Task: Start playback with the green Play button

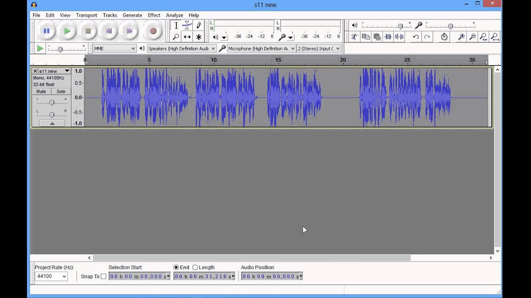Action: tap(67, 31)
